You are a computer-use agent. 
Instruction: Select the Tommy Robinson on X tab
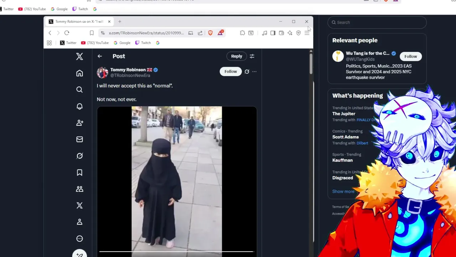click(79, 21)
